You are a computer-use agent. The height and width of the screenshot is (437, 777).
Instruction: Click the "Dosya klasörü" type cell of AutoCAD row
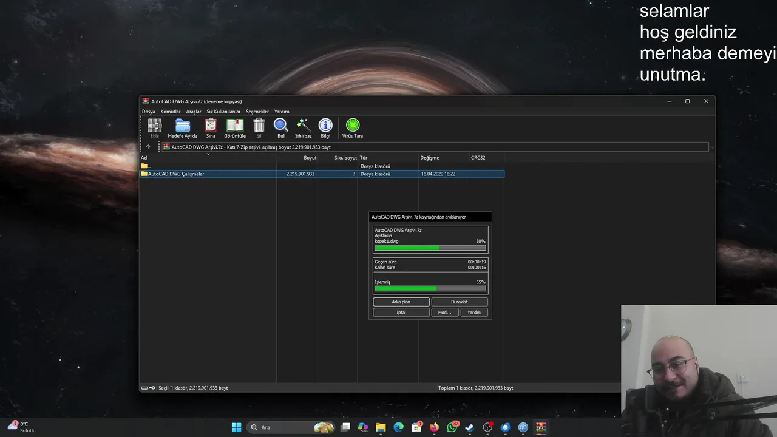(x=375, y=174)
